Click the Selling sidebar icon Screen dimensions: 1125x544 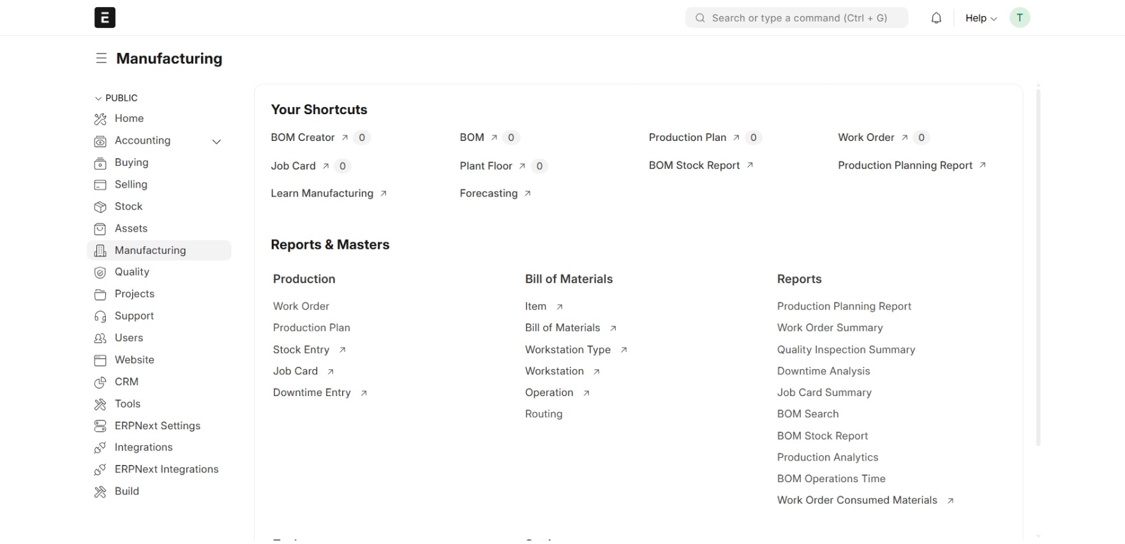pyautogui.click(x=100, y=185)
